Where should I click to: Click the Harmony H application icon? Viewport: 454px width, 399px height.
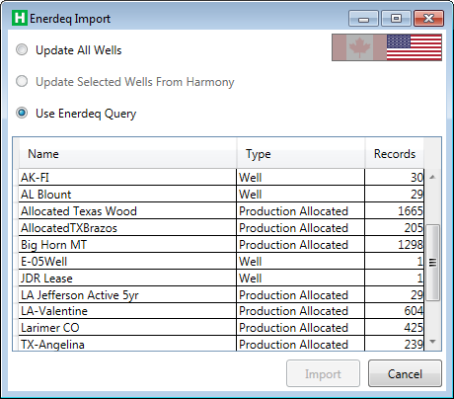[x=20, y=18]
